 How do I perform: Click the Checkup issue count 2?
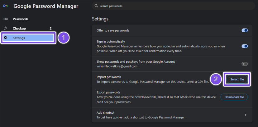pyautogui.click(x=51, y=29)
